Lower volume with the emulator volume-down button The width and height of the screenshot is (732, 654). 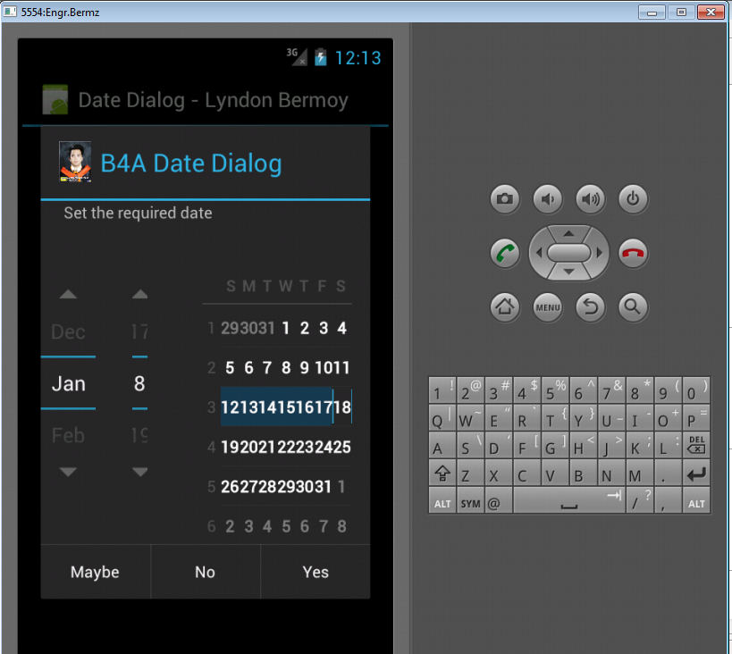click(548, 199)
